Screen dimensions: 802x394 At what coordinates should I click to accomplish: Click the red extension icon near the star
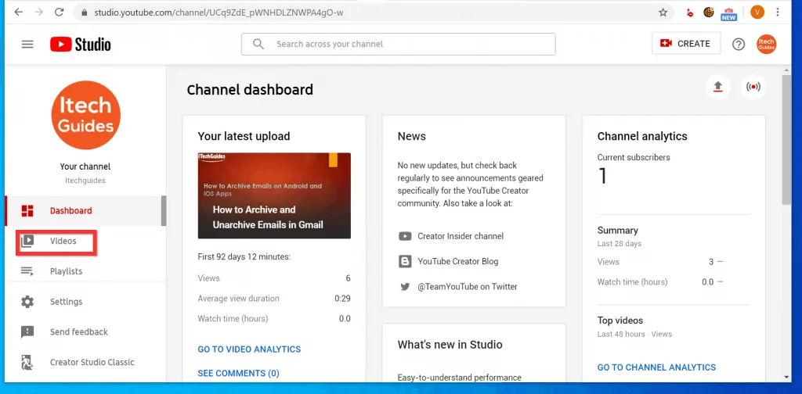pos(690,13)
